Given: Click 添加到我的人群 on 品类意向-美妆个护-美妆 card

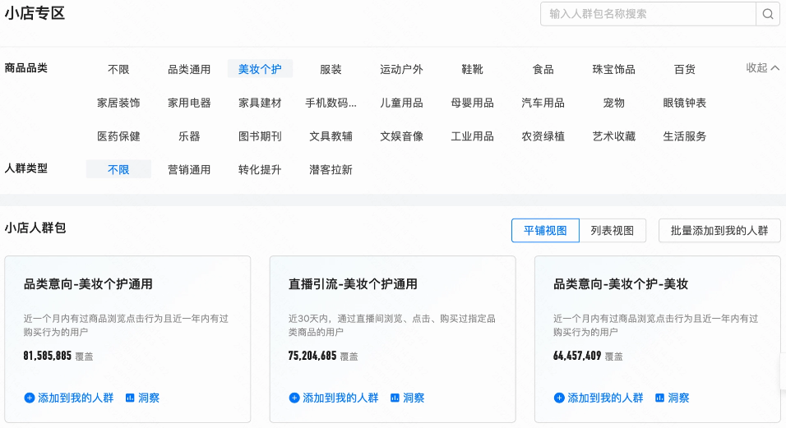Looking at the screenshot, I should (x=605, y=398).
